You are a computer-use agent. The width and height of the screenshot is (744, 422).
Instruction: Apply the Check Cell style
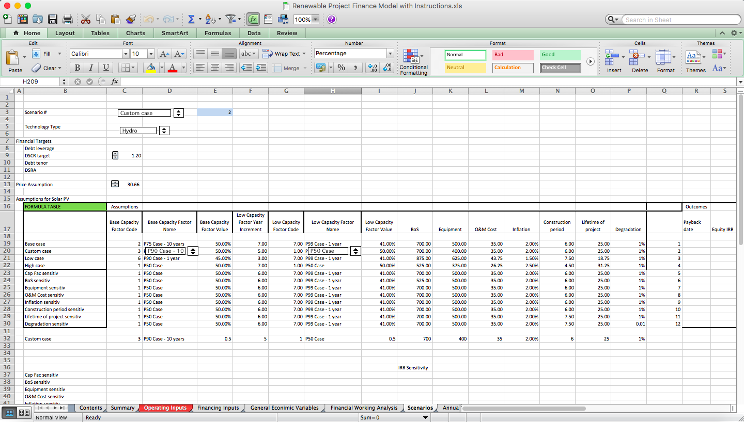coord(561,68)
